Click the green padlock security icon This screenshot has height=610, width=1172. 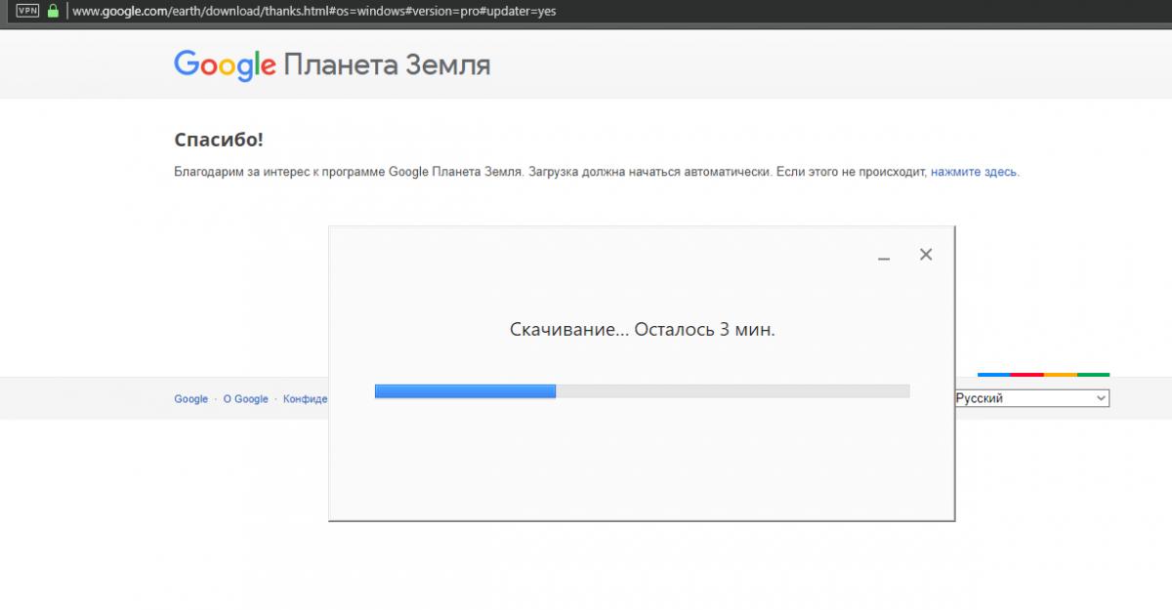click(x=53, y=12)
